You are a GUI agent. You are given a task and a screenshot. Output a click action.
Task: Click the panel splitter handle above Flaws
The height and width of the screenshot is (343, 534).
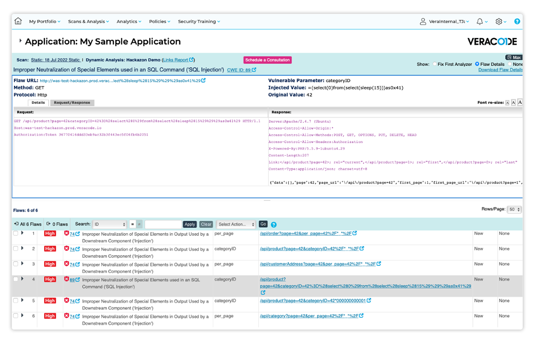(267, 200)
